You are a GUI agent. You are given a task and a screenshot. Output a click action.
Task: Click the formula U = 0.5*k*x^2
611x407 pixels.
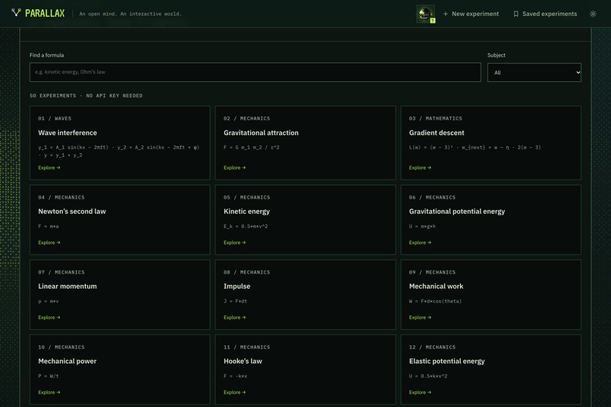[x=428, y=376]
